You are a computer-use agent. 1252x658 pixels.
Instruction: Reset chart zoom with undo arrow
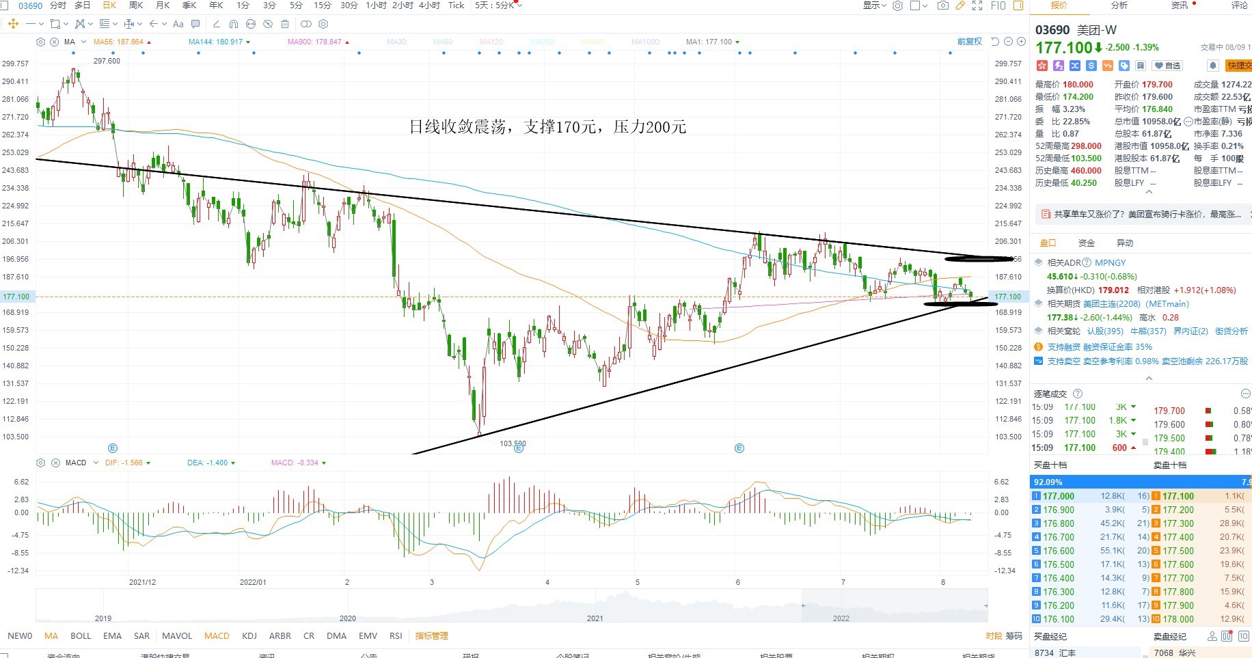(x=995, y=42)
